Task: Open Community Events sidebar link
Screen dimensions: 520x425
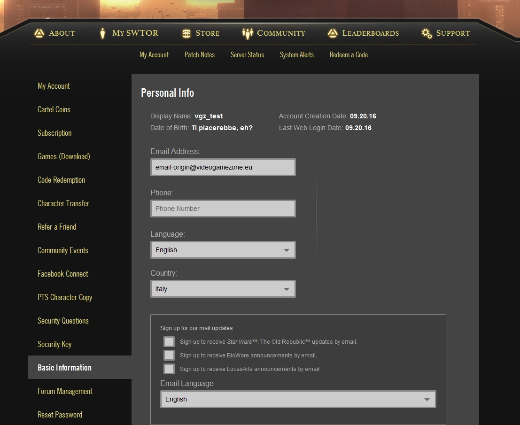Action: [62, 250]
